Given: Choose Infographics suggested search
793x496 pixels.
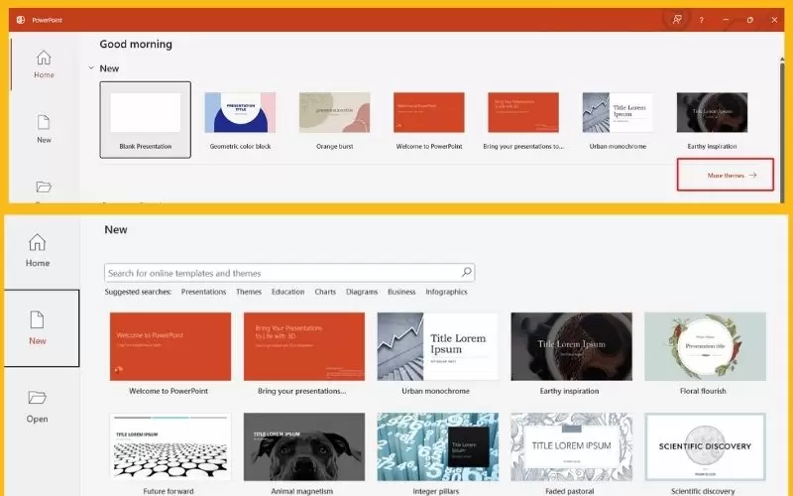Looking at the screenshot, I should (x=446, y=292).
